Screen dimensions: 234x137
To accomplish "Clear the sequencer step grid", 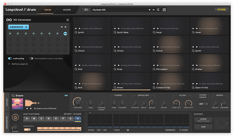I will [x=184, y=130].
